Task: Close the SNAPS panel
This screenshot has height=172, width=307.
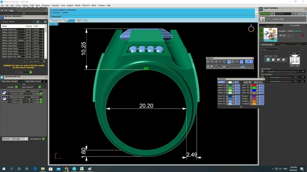Action: click(x=253, y=58)
